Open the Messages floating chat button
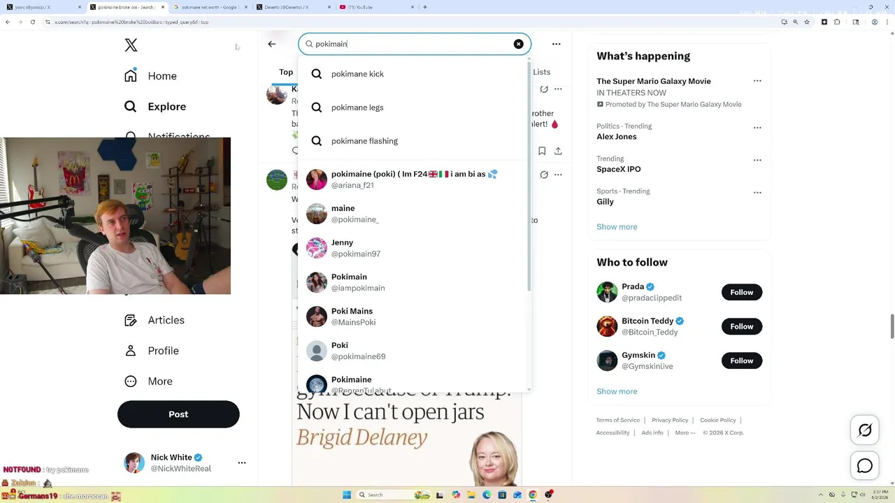This screenshot has width=895, height=503. pos(865,465)
